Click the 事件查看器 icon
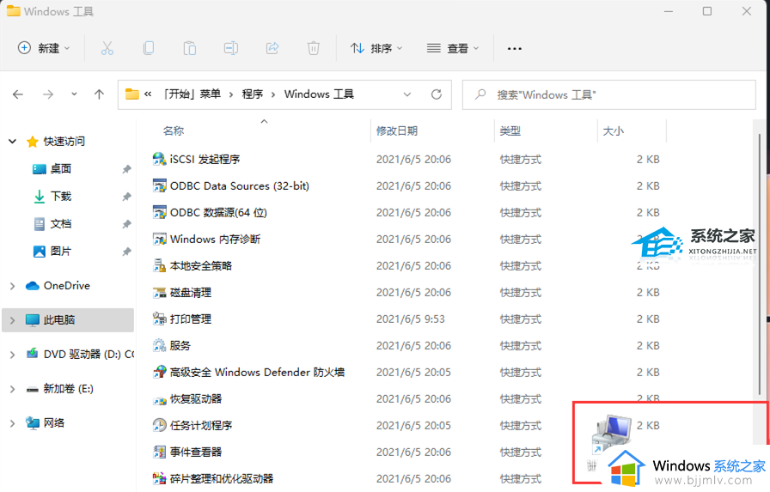Image resolution: width=770 pixels, height=492 pixels. (x=159, y=452)
